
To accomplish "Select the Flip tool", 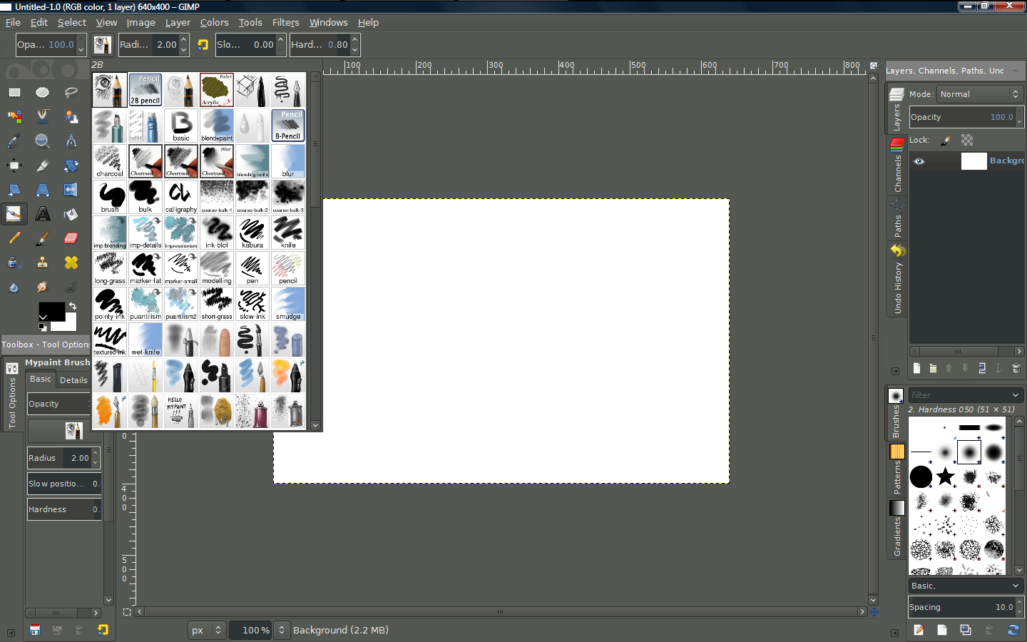I will click(x=71, y=190).
